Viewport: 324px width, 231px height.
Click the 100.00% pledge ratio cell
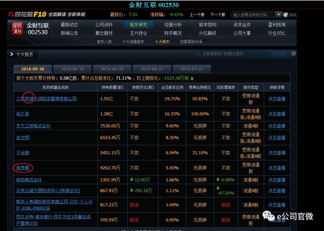click(x=200, y=114)
